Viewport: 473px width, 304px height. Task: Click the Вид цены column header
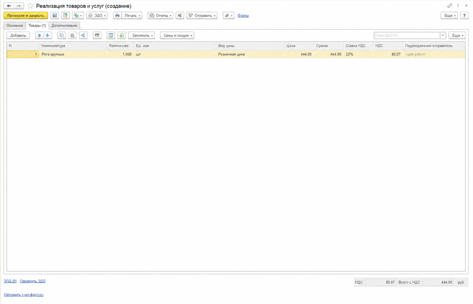click(250, 46)
